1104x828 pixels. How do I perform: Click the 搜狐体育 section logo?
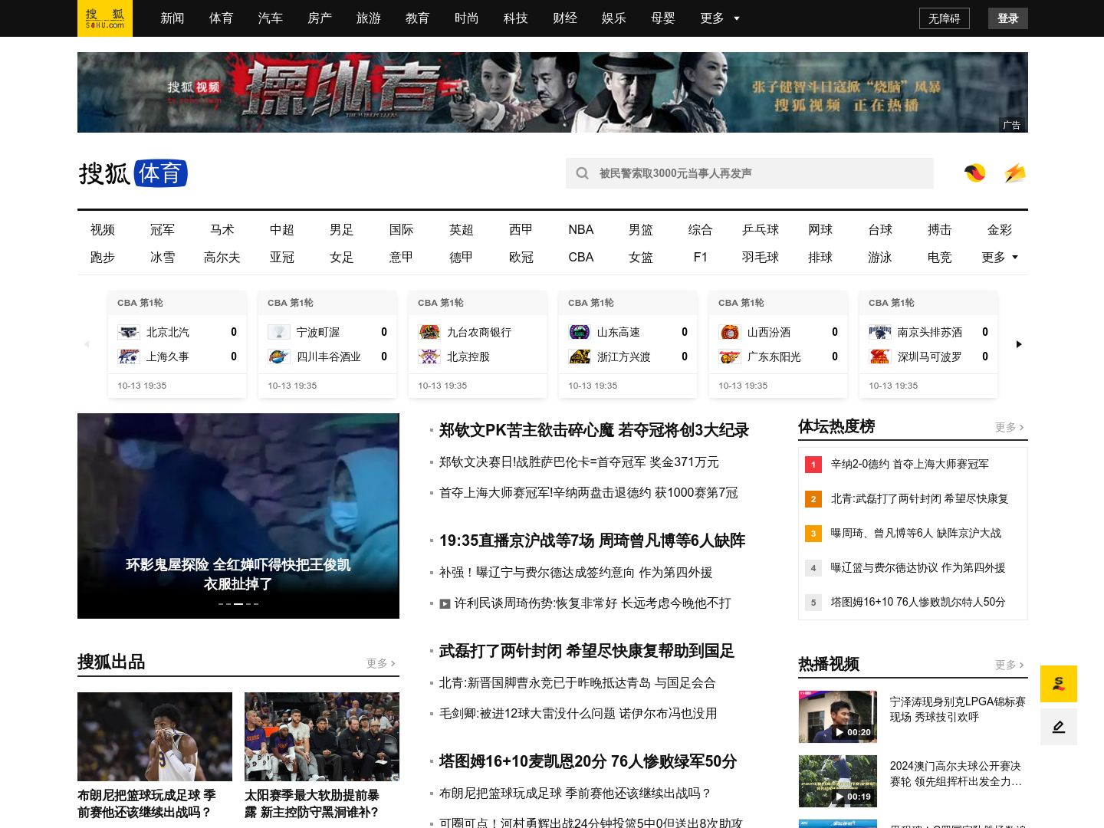coord(133,173)
